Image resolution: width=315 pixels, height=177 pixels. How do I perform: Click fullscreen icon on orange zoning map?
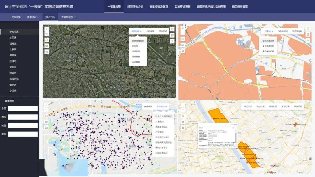308,29
